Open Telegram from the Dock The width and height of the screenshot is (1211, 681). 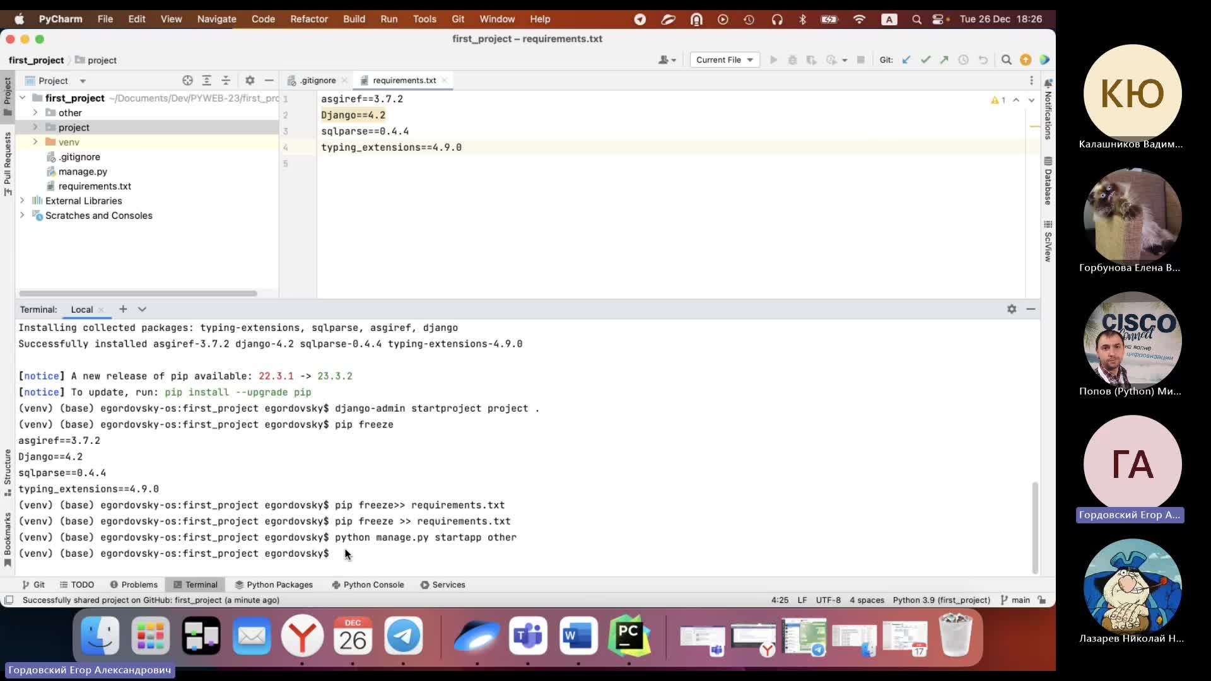tap(403, 636)
